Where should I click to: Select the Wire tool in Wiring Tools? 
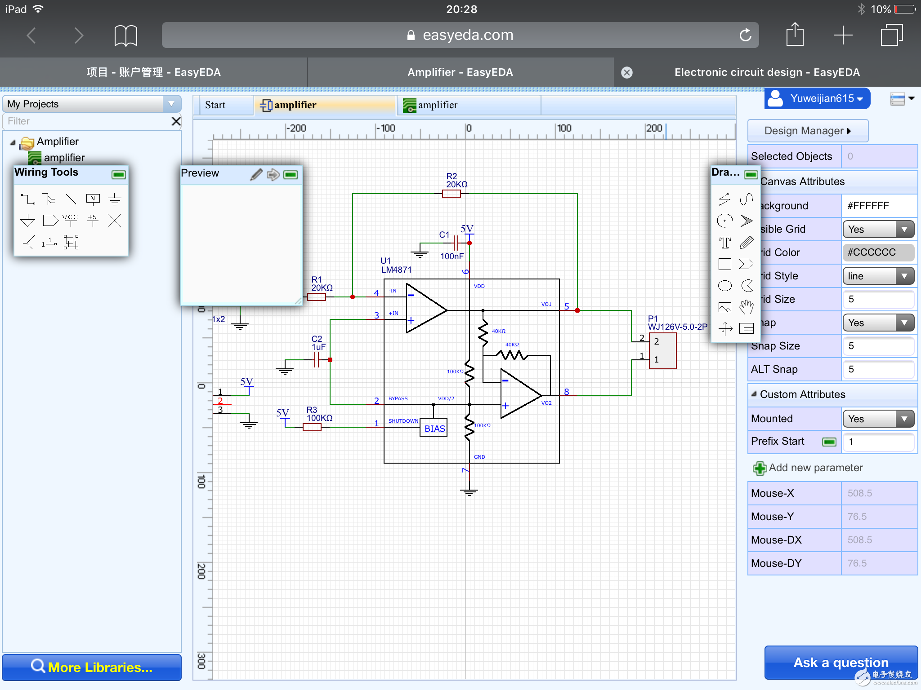(28, 199)
